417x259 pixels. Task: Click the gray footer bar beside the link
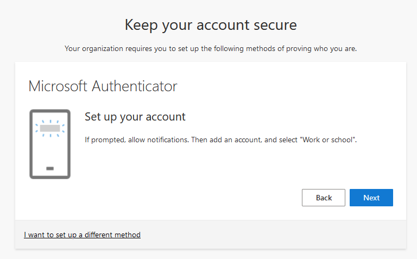coord(271,235)
